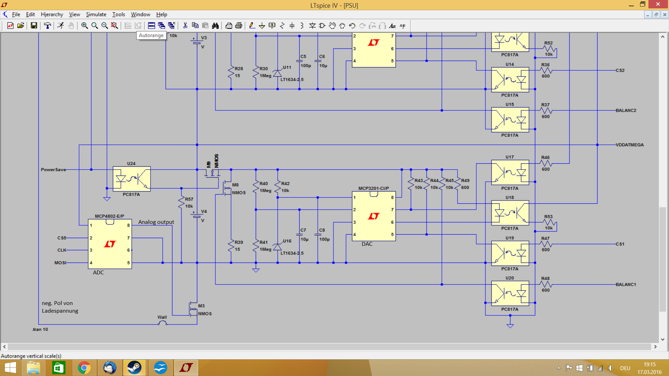Open the File menu
The image size is (669, 376).
(16, 14)
